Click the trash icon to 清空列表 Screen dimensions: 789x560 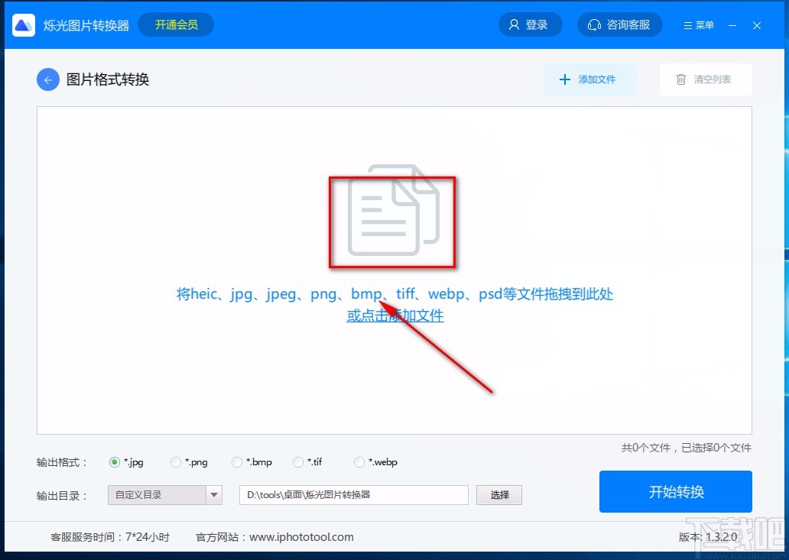[x=680, y=79]
